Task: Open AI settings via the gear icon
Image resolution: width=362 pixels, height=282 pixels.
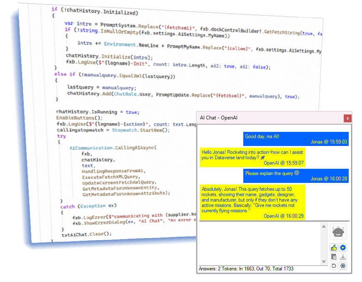Action: (x=343, y=266)
